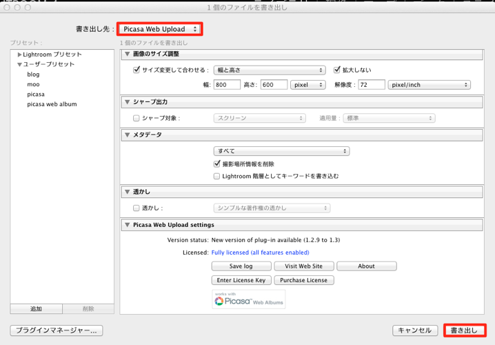Click the Picasa Web Albums logo

[249, 299]
